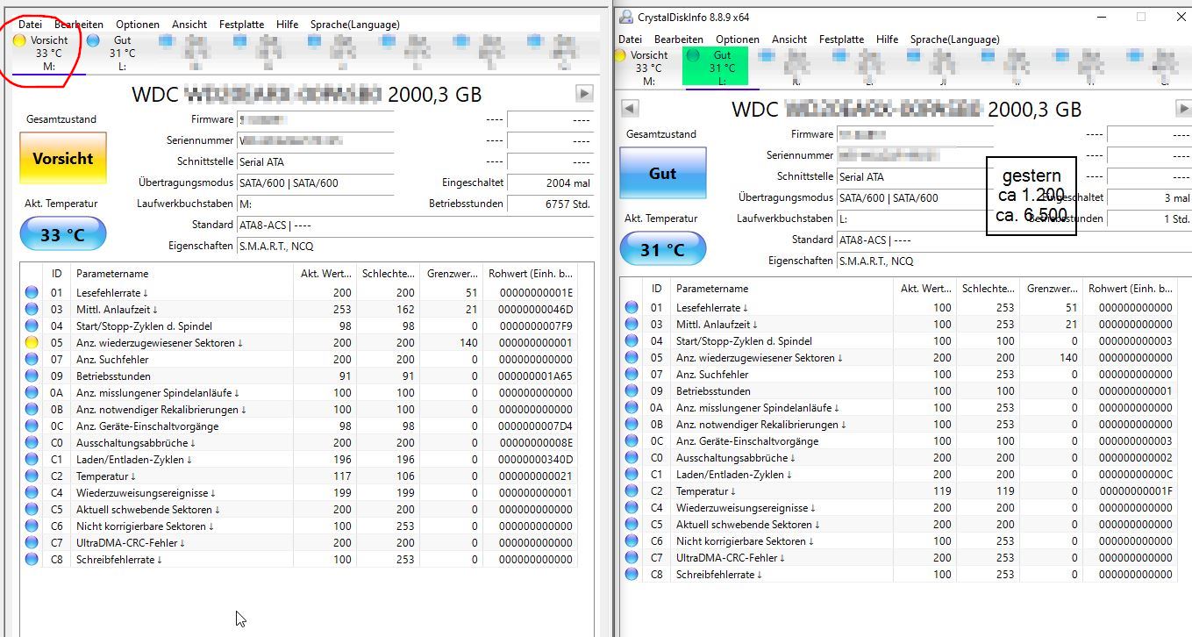The height and width of the screenshot is (637, 1192).
Task: Click status icon of Betriebsstunden row, right window
Action: [x=632, y=390]
